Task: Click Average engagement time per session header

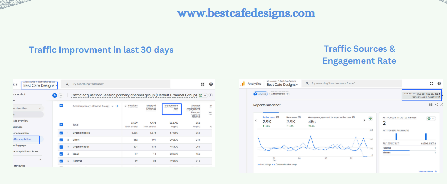Action: pyautogui.click(x=193, y=111)
